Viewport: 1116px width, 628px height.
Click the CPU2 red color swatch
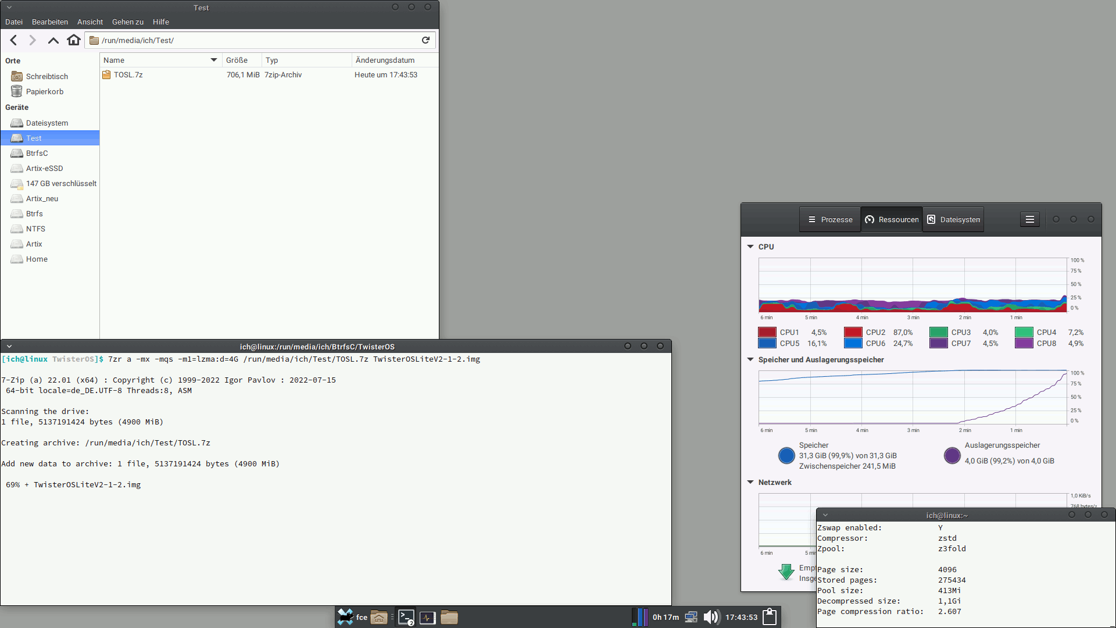[x=853, y=332]
